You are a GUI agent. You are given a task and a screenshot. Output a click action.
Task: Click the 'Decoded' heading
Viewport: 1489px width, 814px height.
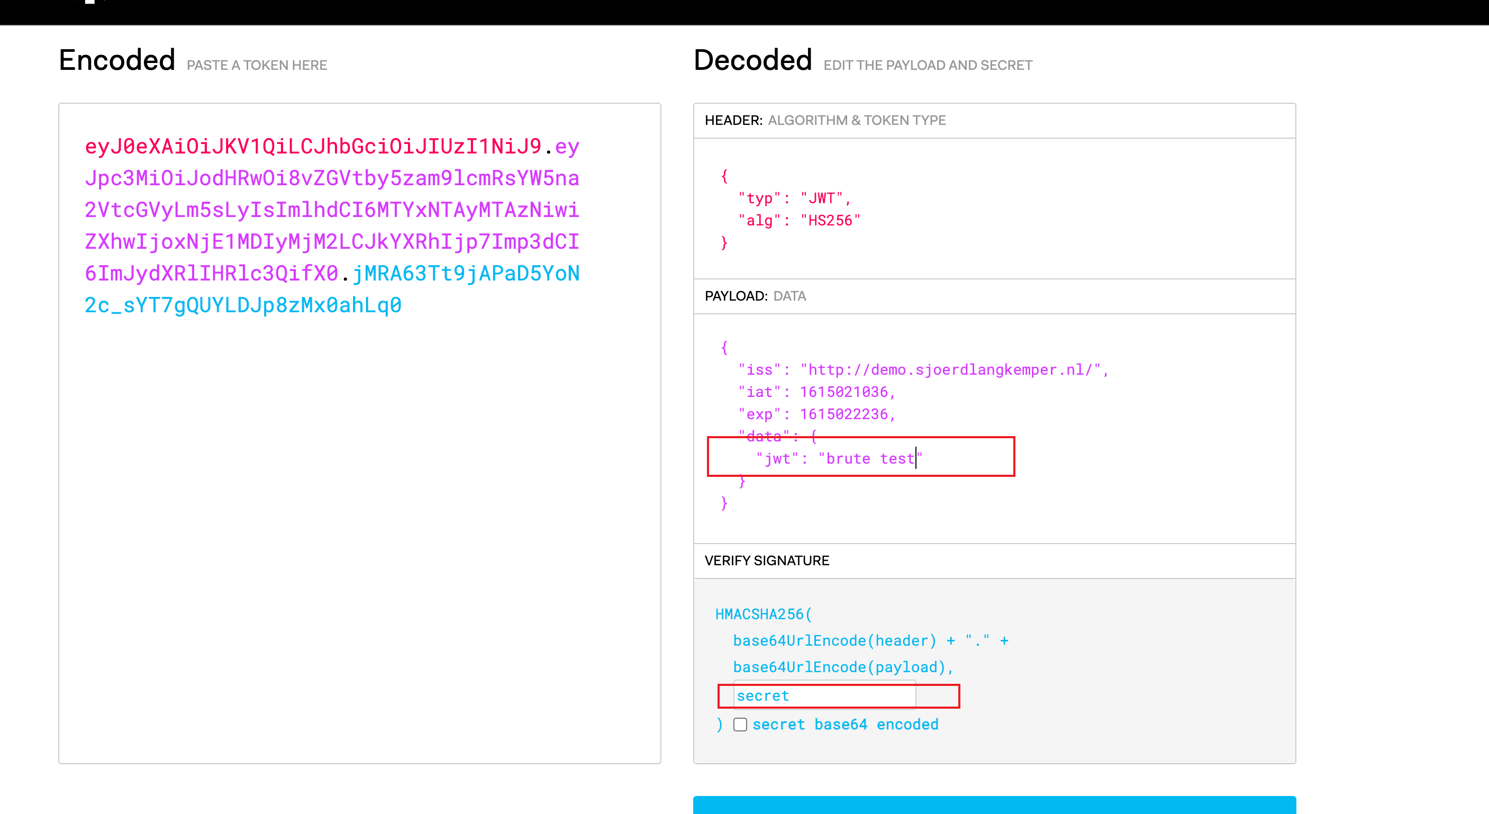[x=752, y=60]
